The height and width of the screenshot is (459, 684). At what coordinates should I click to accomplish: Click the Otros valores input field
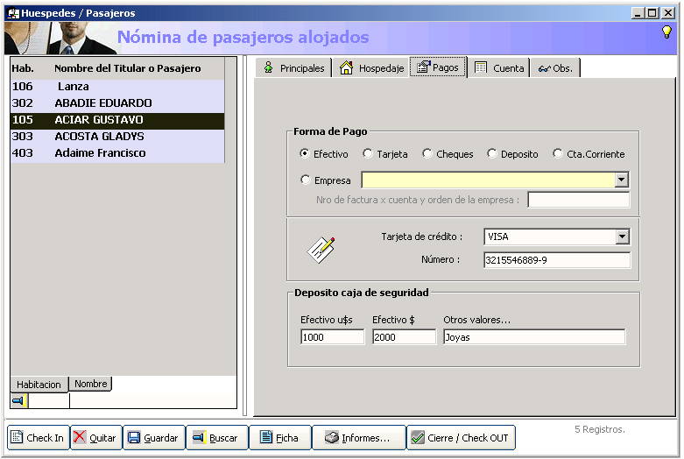pos(534,337)
